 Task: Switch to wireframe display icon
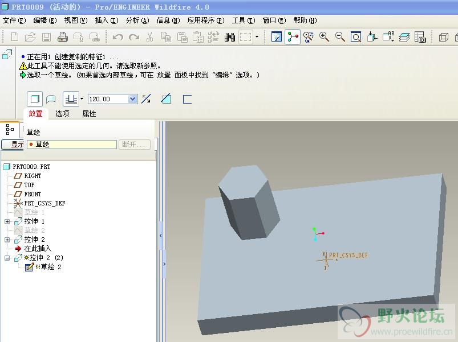point(443,37)
